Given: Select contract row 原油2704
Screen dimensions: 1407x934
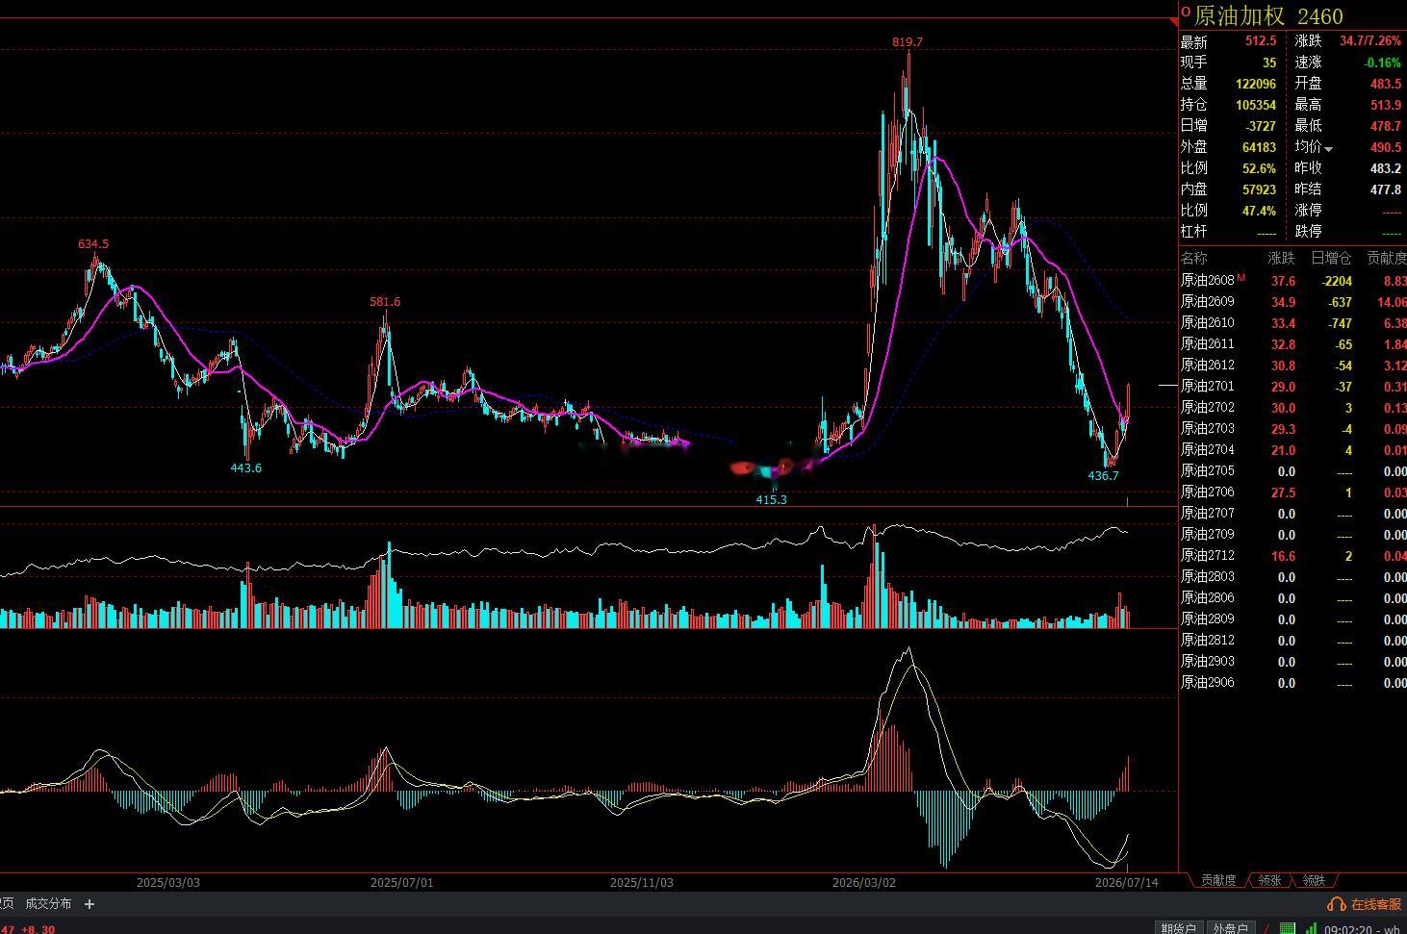Looking at the screenshot, I should pos(1293,450).
